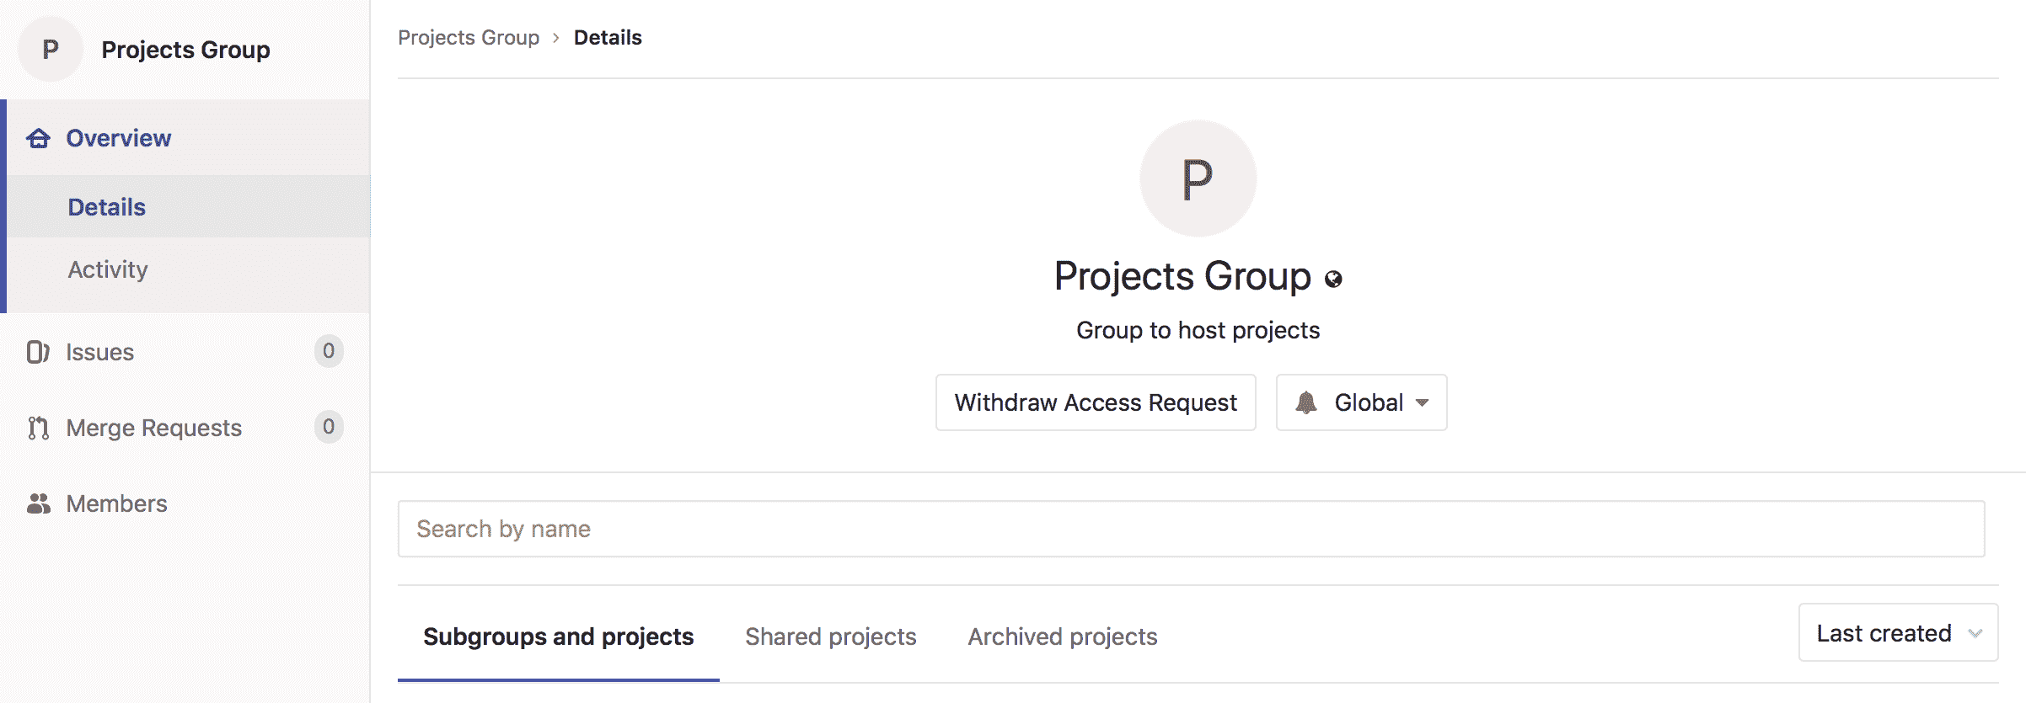
Task: Click the Projects Group breadcrumb link
Action: pyautogui.click(x=469, y=38)
